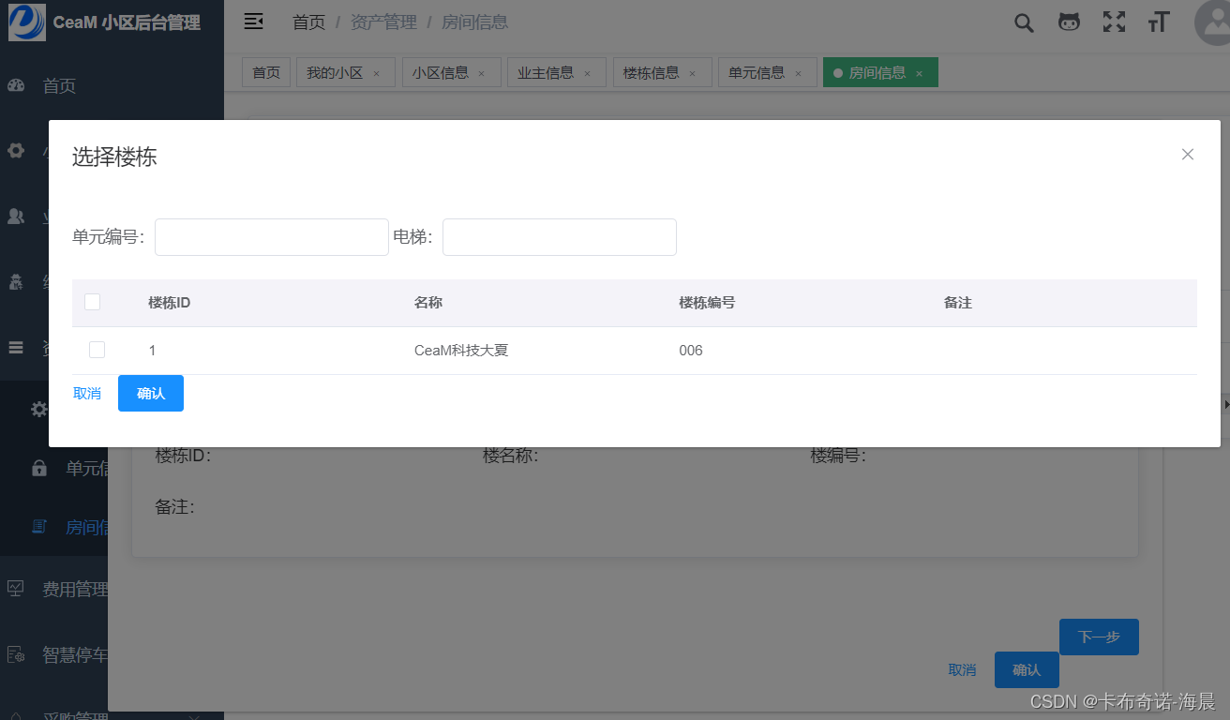The width and height of the screenshot is (1230, 720).
Task: Click 首页 in the breadcrumb
Action: coord(309,22)
